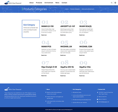Image resolution: width=118 pixels, height=112 pixels.
Task: Open MIAMI PCG product title
Action: tap(46, 47)
